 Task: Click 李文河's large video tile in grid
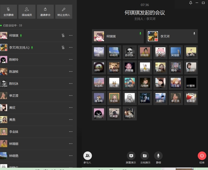pyautogui.click(x=172, y=36)
